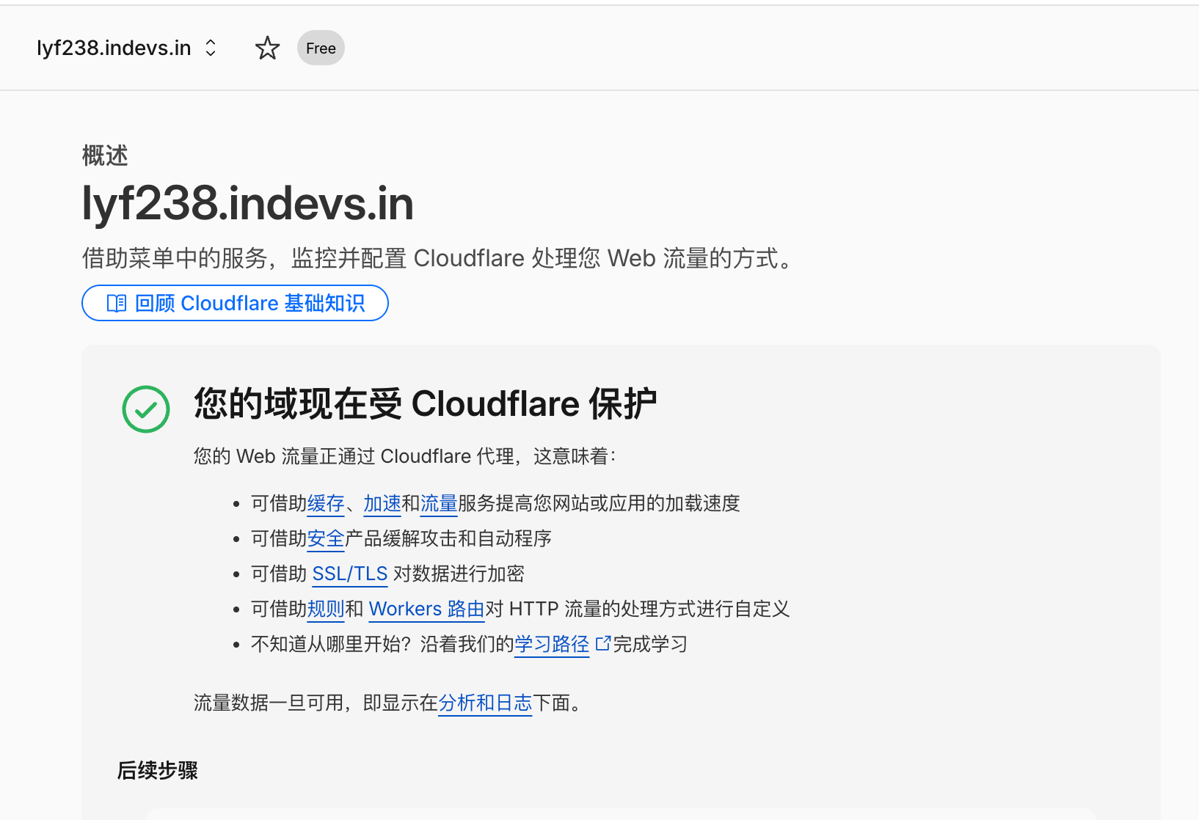Star the lyf238.indevs.in domain
The width and height of the screenshot is (1199, 820).
[267, 48]
